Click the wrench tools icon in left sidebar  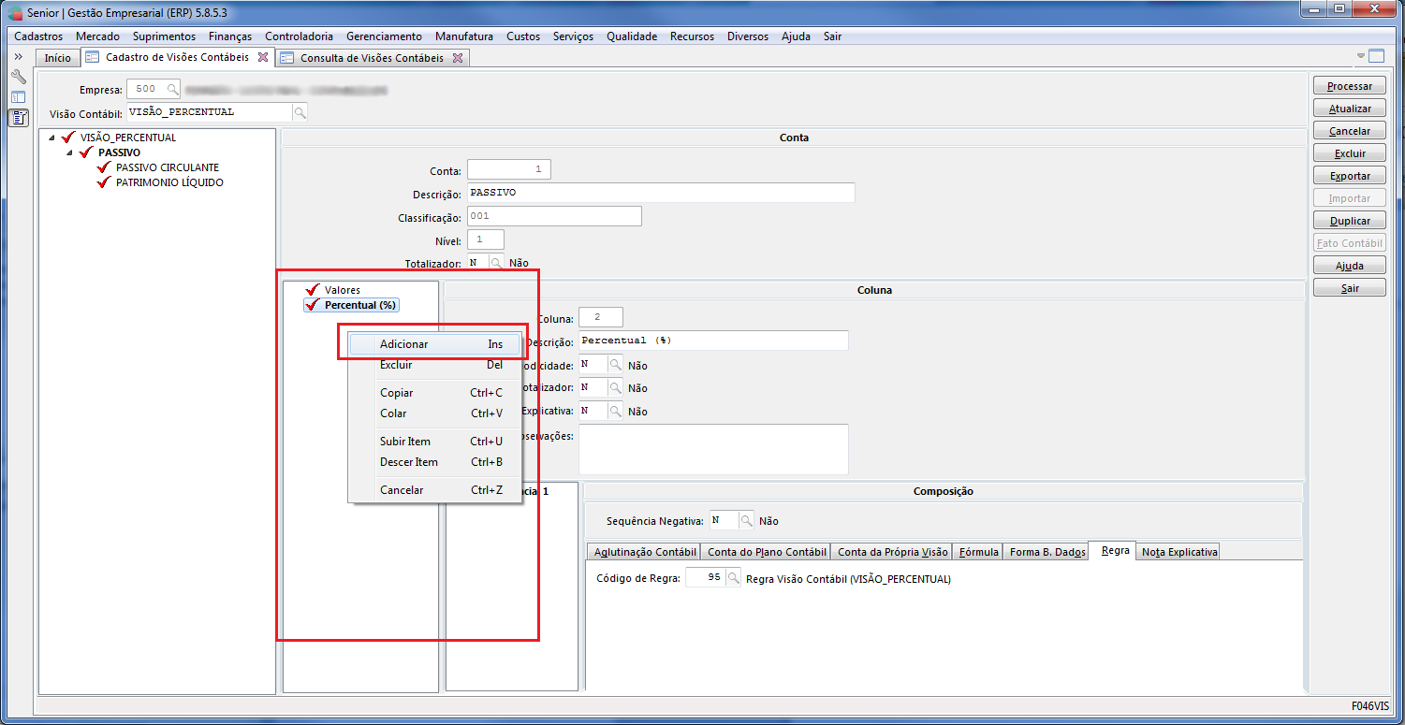[18, 77]
